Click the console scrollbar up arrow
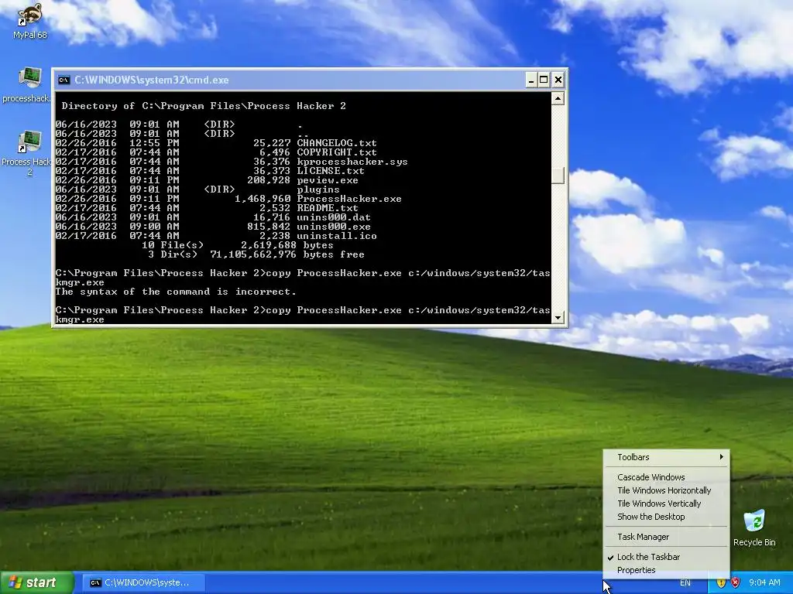This screenshot has height=594, width=793. tap(558, 98)
